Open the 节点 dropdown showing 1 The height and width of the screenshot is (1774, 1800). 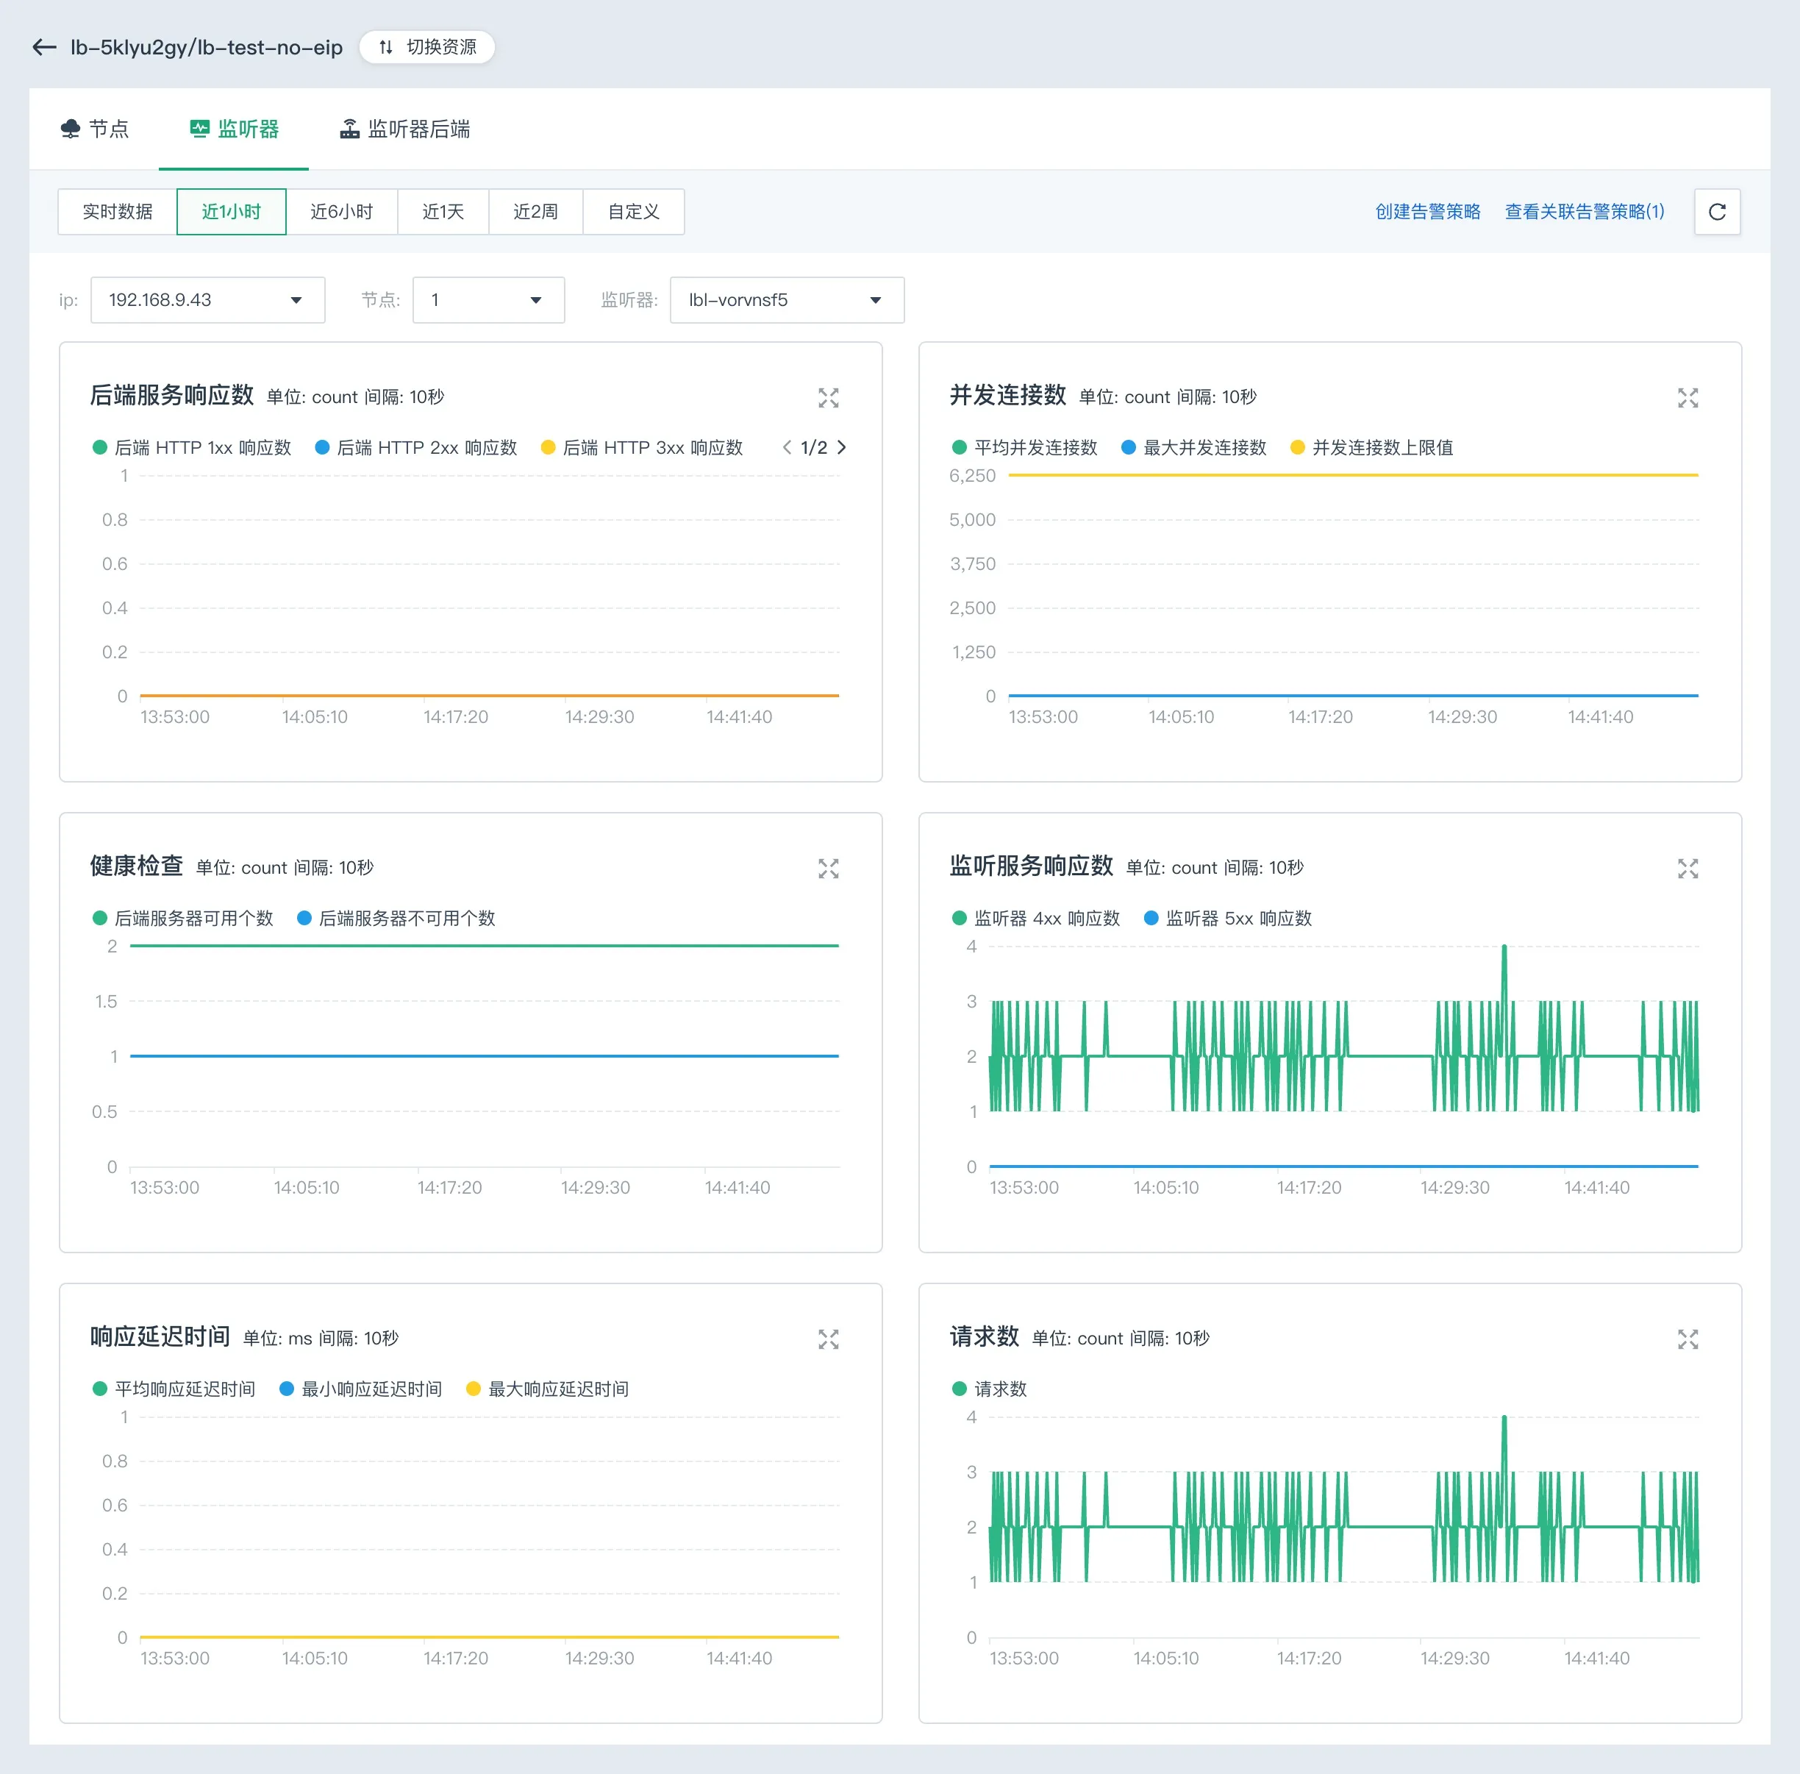point(488,300)
